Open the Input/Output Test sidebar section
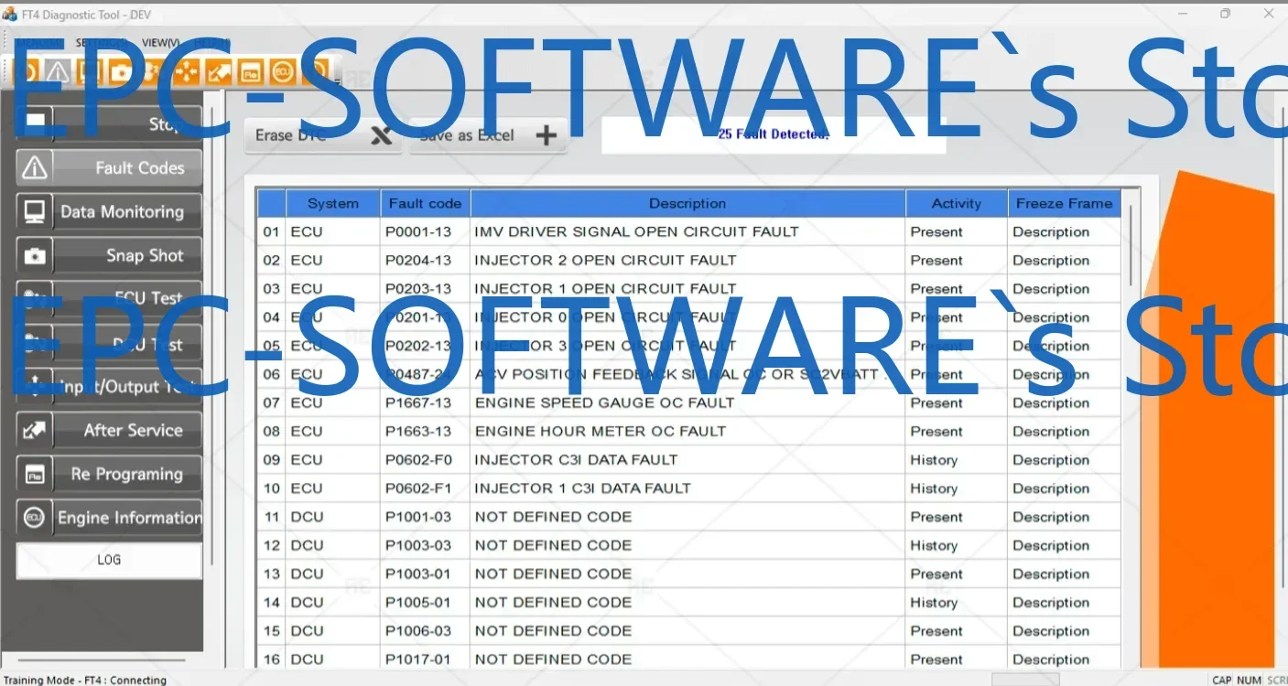1288x686 pixels. pos(109,386)
